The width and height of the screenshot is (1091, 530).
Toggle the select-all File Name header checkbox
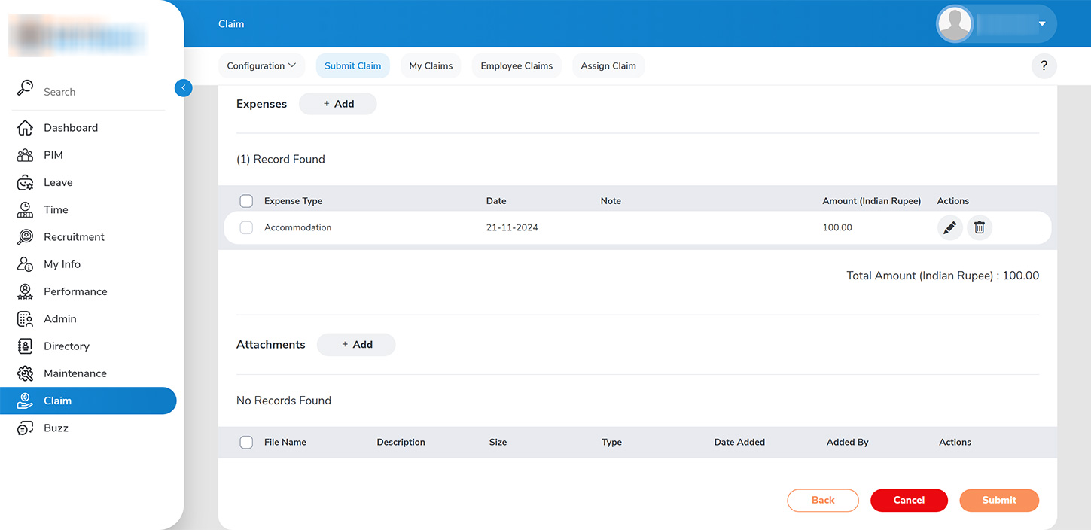tap(246, 443)
